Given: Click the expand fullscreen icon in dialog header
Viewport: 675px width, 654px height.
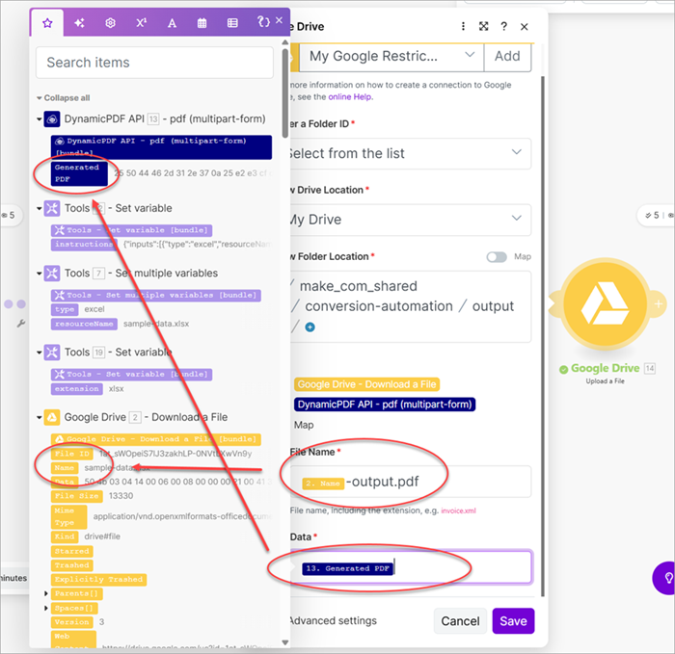Looking at the screenshot, I should [x=484, y=26].
